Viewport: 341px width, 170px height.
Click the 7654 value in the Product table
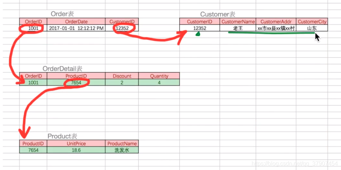coord(33,150)
